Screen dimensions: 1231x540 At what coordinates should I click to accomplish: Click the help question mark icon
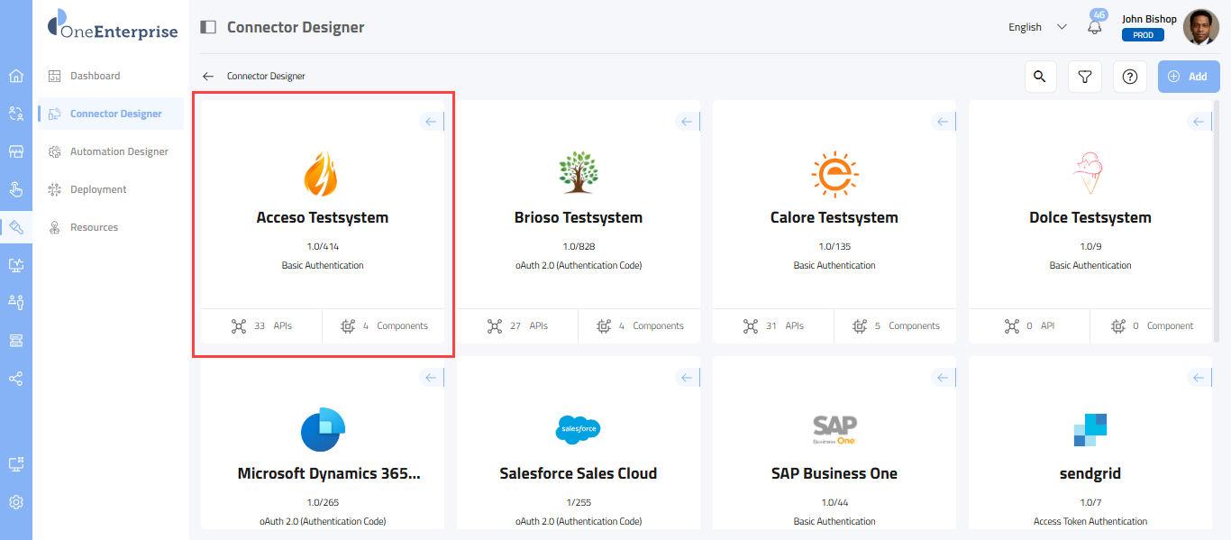[x=1129, y=77]
